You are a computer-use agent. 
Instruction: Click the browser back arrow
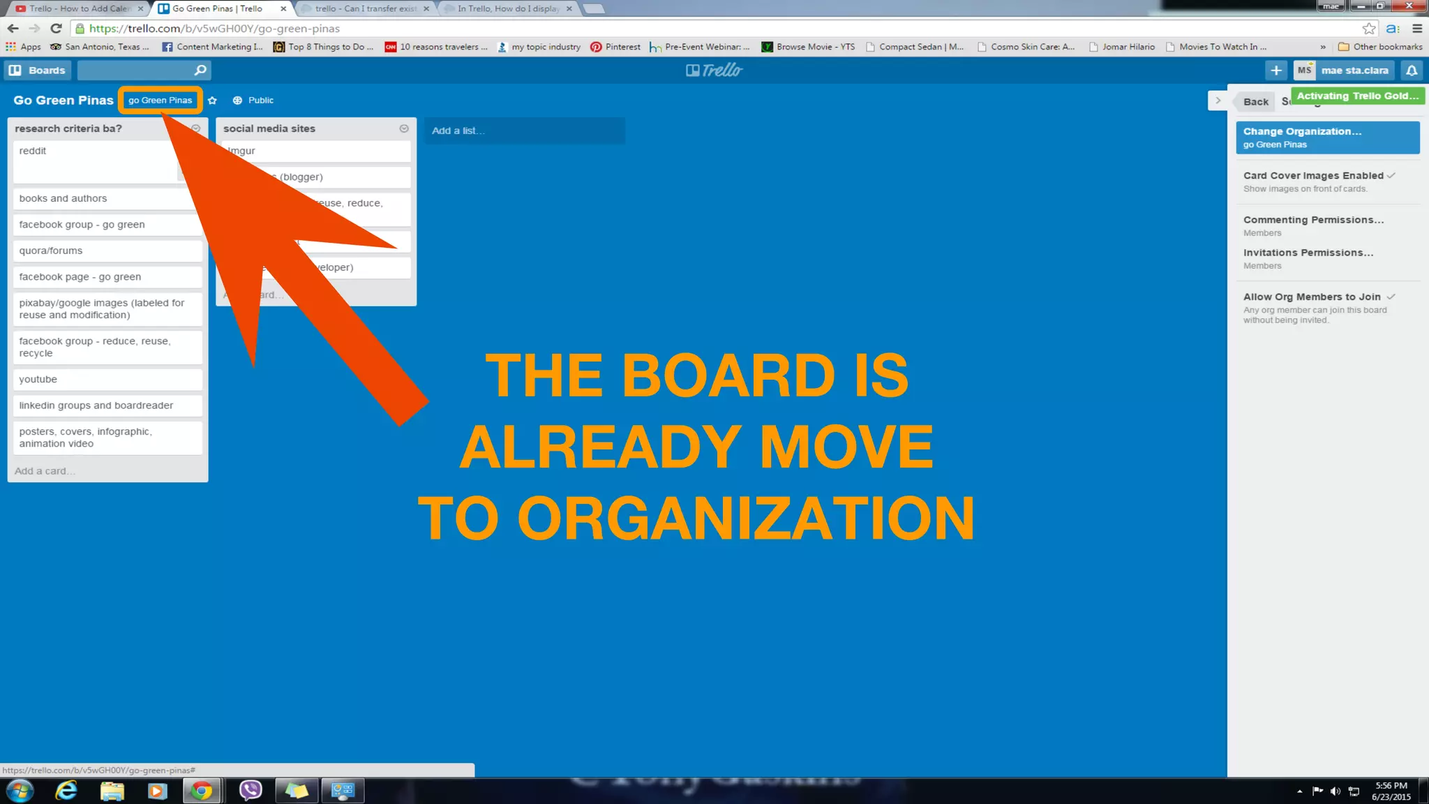pos(13,29)
